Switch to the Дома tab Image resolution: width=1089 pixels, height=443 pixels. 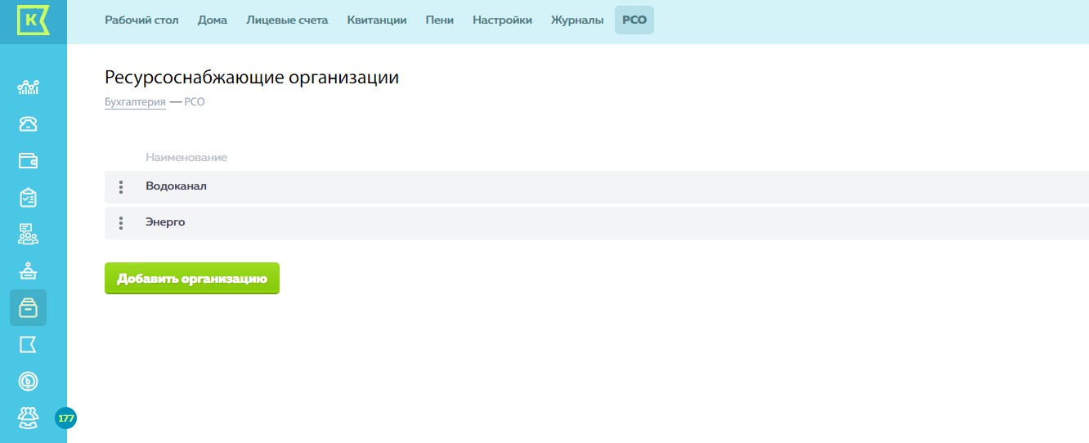pos(213,20)
